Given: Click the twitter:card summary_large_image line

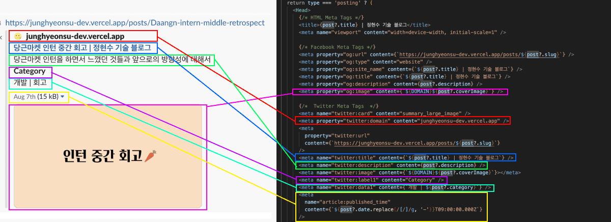Looking at the screenshot, I should [384, 114].
